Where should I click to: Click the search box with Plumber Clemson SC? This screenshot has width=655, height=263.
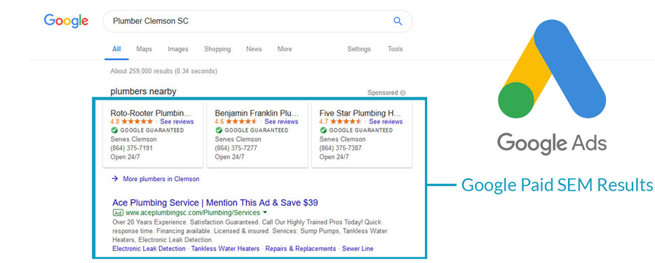(x=257, y=21)
